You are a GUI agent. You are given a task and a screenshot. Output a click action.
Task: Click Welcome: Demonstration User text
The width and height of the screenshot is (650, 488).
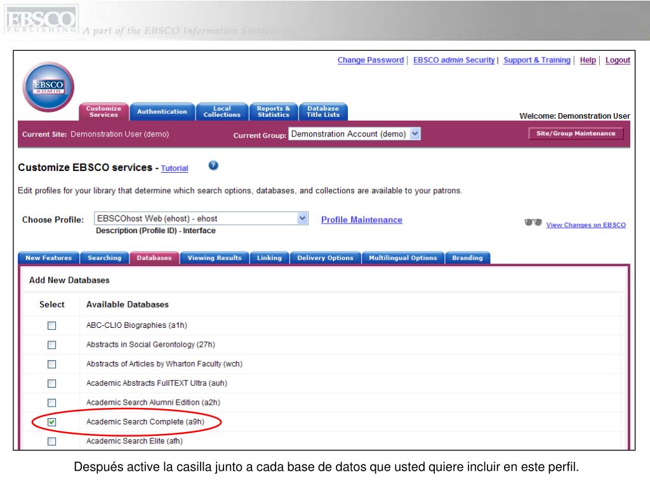[x=574, y=116]
